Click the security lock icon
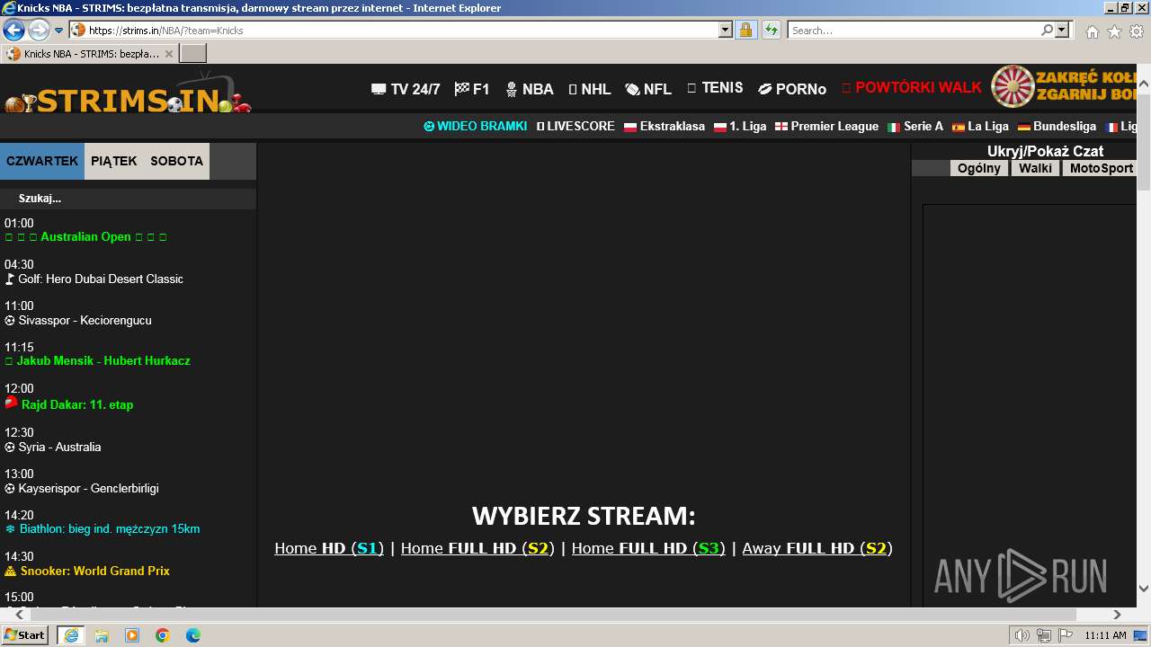 pyautogui.click(x=745, y=30)
